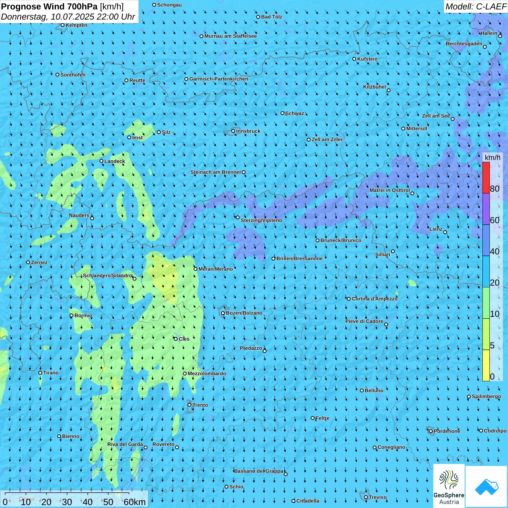Click the Steinach am Brenner label
508x508 pixels.
tap(216, 172)
